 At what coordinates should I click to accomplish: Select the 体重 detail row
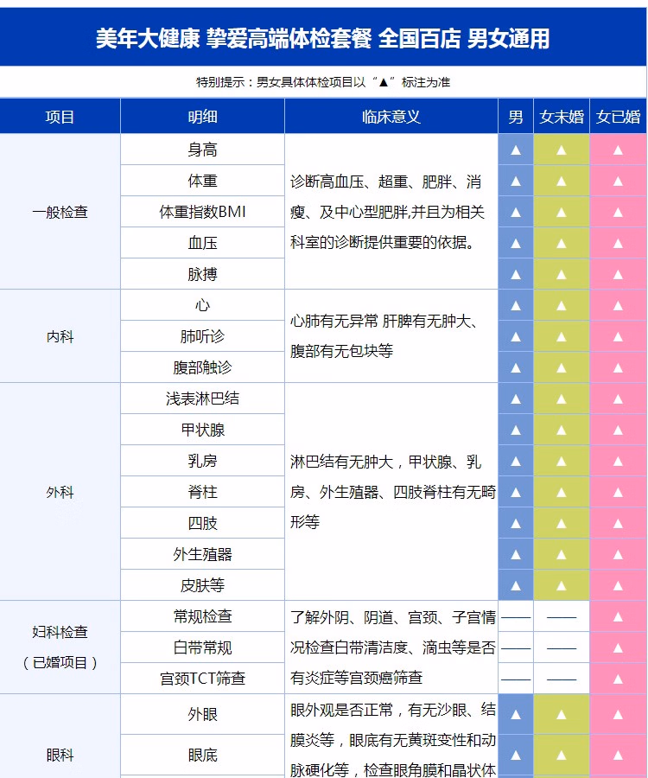pyautogui.click(x=202, y=181)
